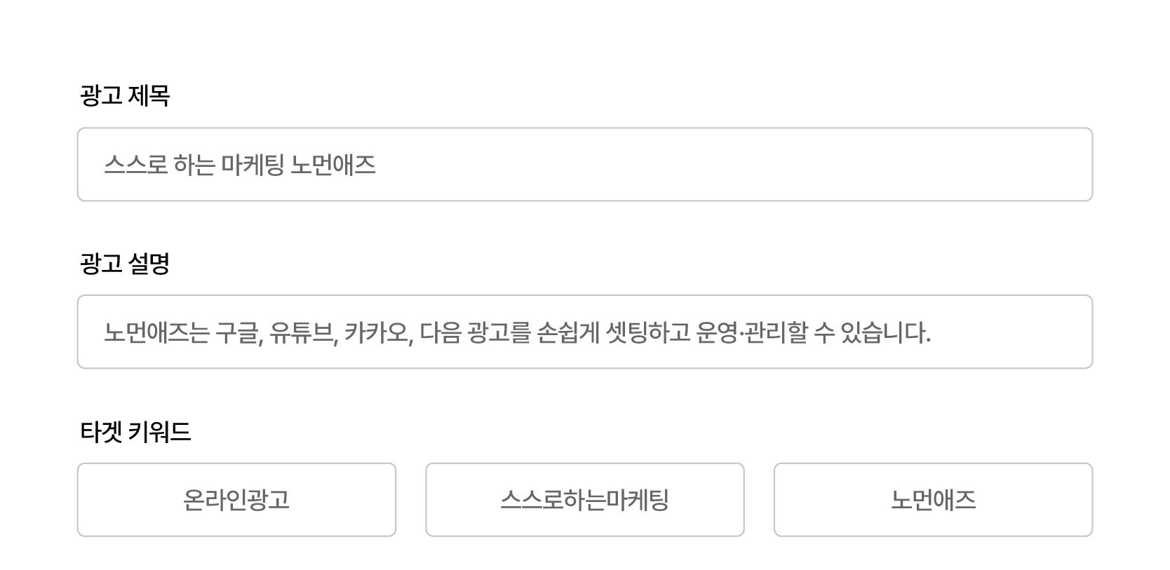Place cursor on 유튜브 in description

(x=304, y=332)
